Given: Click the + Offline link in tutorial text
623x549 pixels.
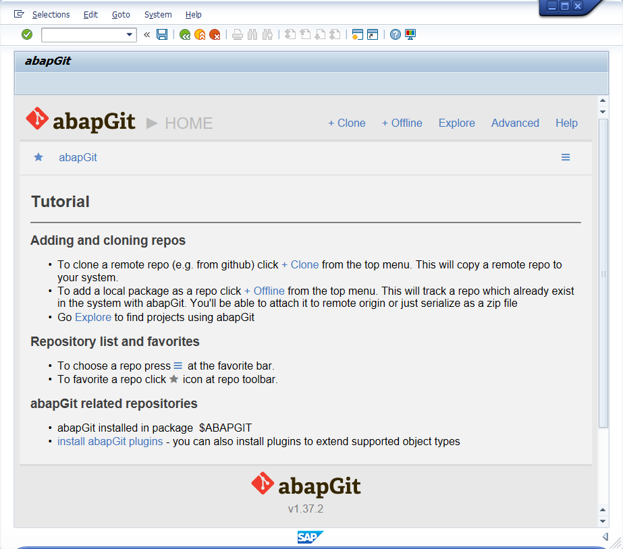Looking at the screenshot, I should click(264, 291).
